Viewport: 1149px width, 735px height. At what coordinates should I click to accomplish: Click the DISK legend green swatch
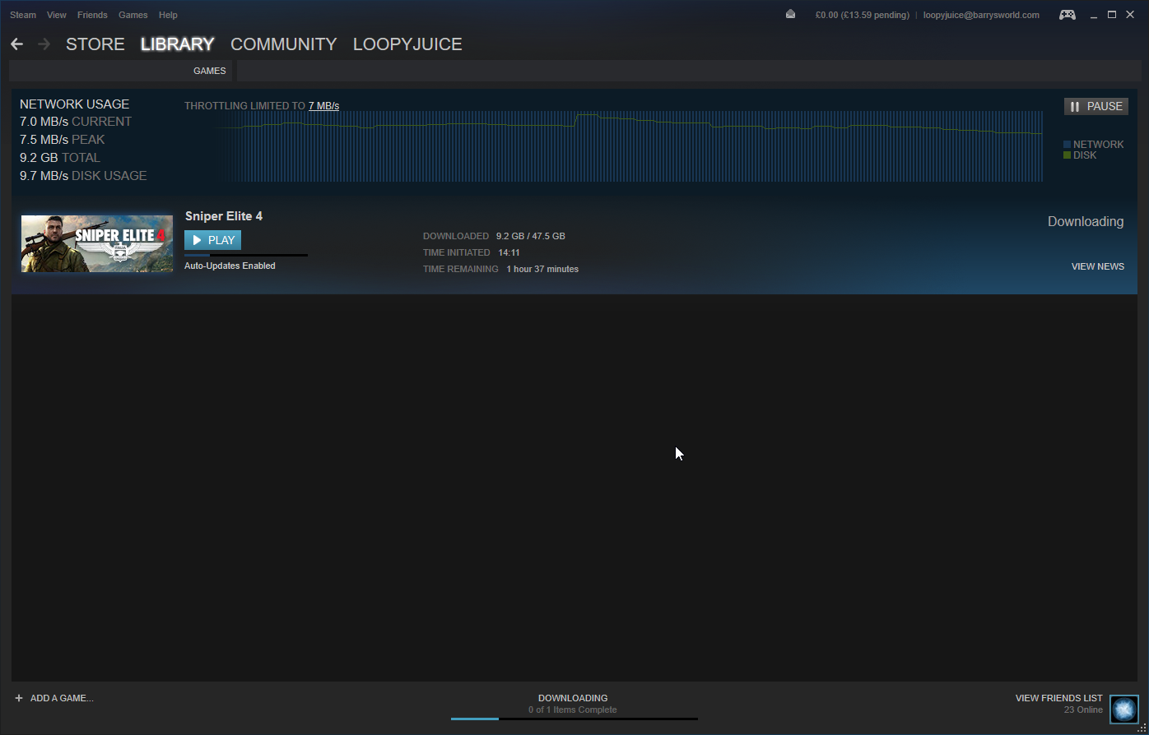pyautogui.click(x=1068, y=155)
